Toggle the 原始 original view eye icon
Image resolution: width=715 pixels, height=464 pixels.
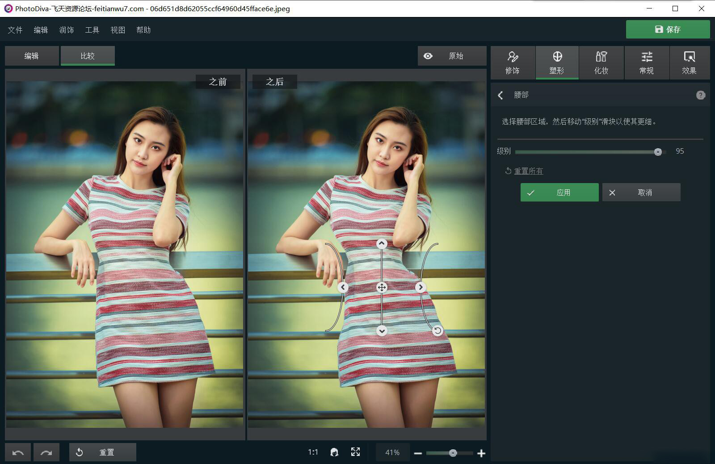tap(428, 56)
